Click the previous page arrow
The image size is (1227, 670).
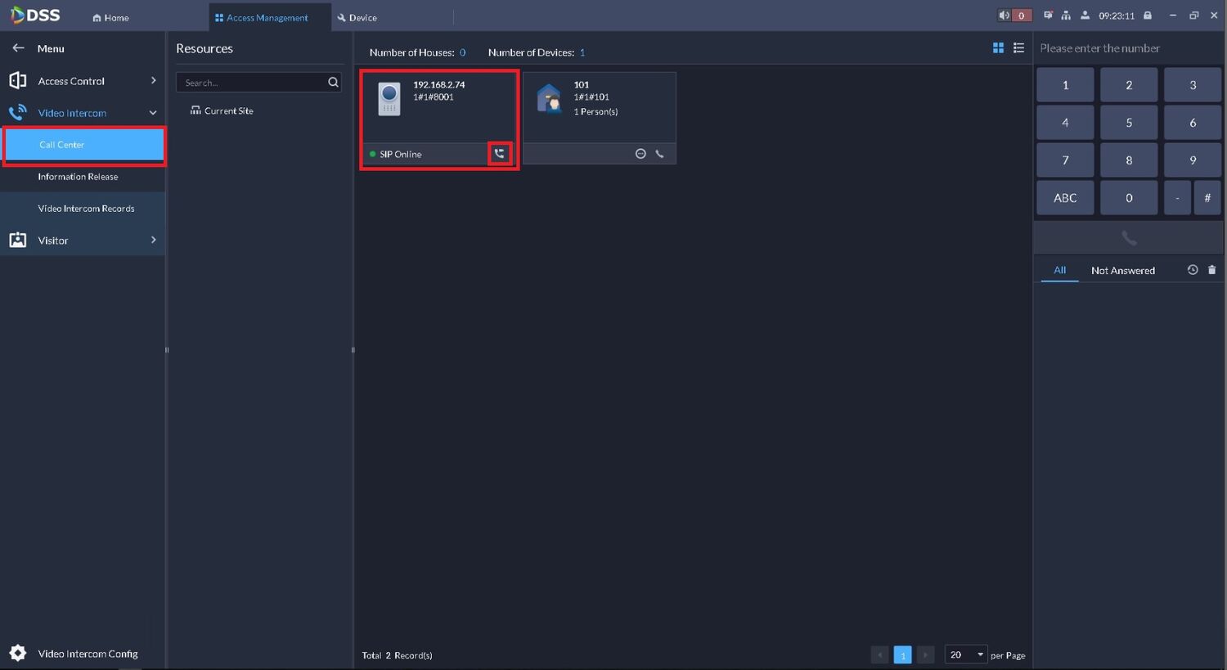click(880, 654)
